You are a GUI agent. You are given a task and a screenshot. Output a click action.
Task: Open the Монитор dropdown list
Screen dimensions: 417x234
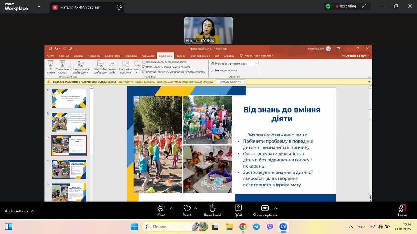(257, 64)
